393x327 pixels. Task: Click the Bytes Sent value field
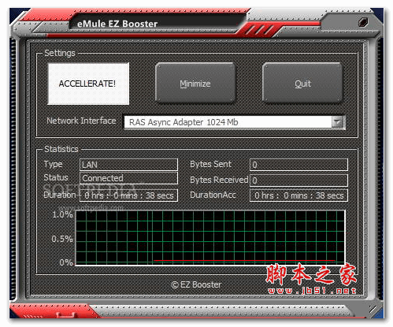(298, 165)
